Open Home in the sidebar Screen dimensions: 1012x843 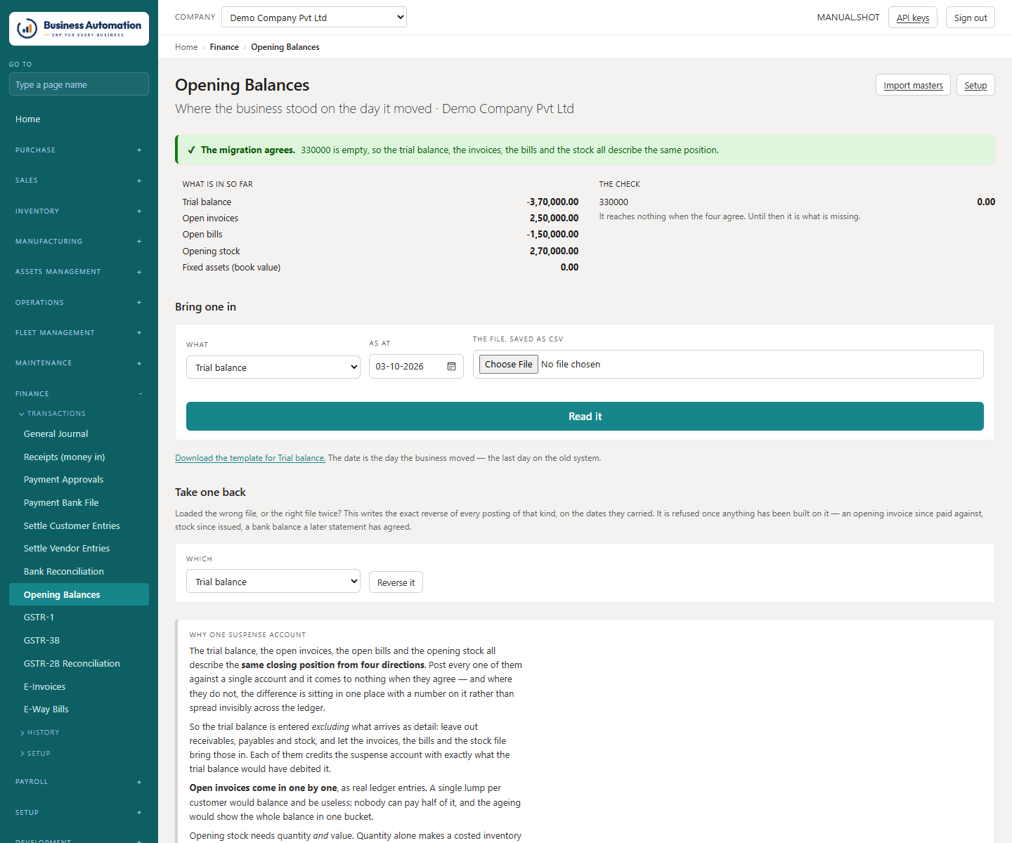coord(79,119)
